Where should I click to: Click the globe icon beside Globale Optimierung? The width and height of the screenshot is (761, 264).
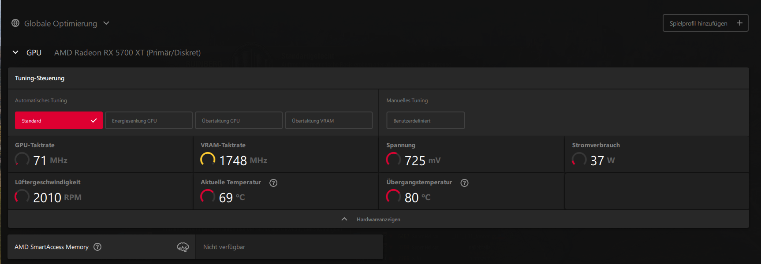[x=15, y=23]
